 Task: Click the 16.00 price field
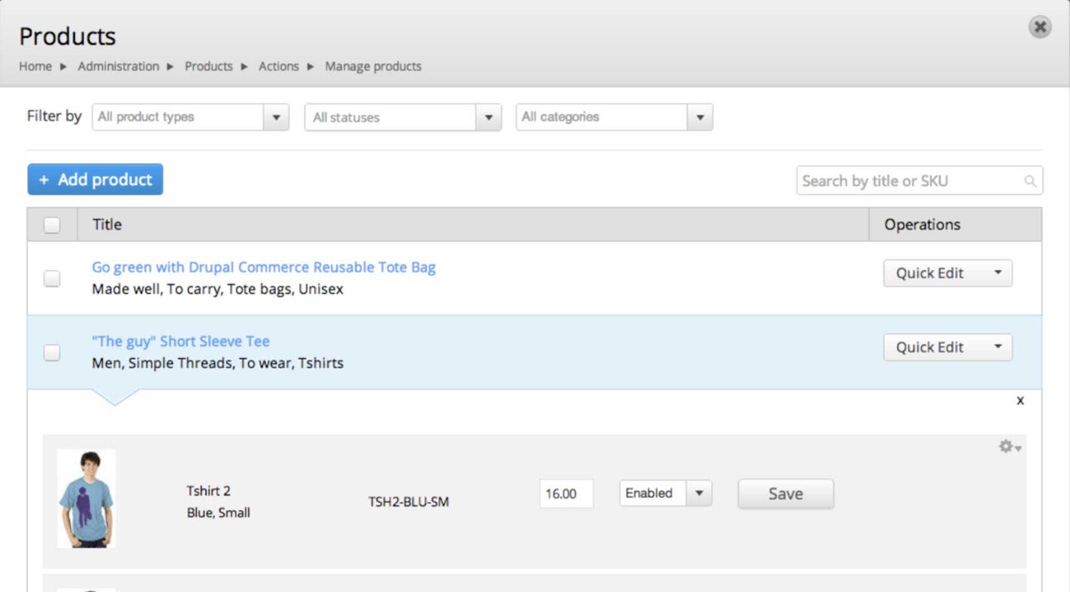[566, 494]
